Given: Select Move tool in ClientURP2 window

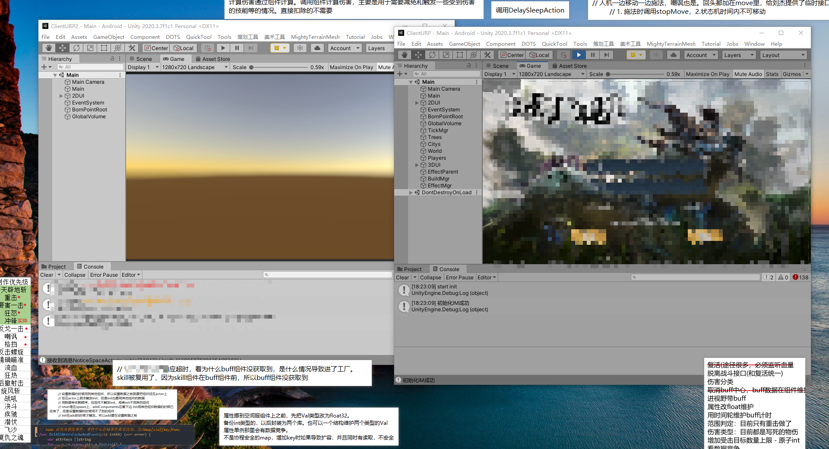Looking at the screenshot, I should pos(63,48).
